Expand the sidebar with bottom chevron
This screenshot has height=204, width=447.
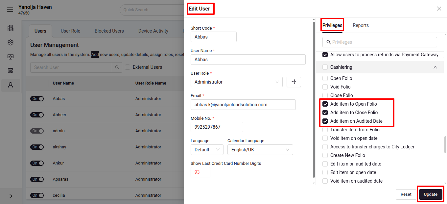point(11,196)
